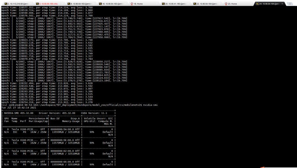
Task: Click the GPU 0 Tesla V100 row in the table
Action: (x=58, y=129)
